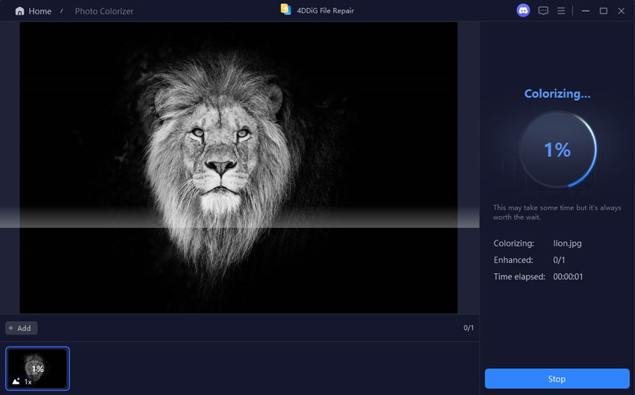
Task: Click the image resolution icon on thumbnail
Action: 16,382
